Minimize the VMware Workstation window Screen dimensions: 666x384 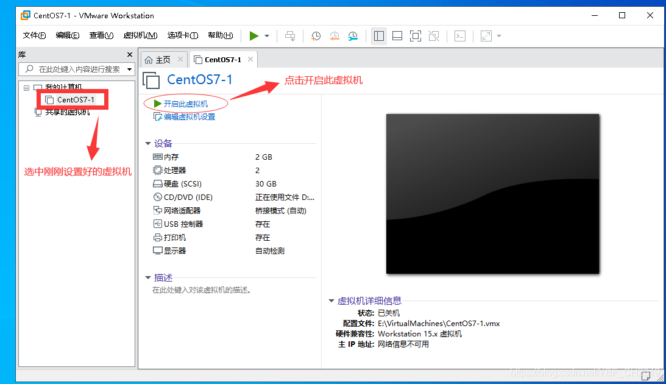595,15
